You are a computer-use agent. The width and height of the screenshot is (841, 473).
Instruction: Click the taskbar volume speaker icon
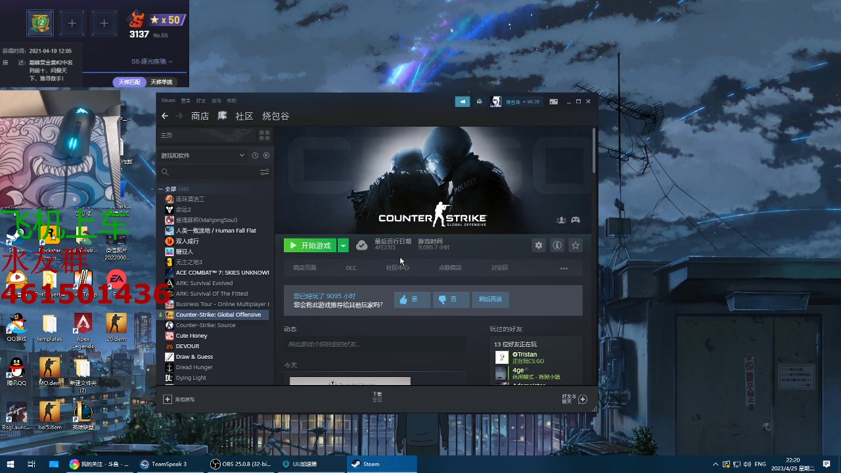pos(747,464)
